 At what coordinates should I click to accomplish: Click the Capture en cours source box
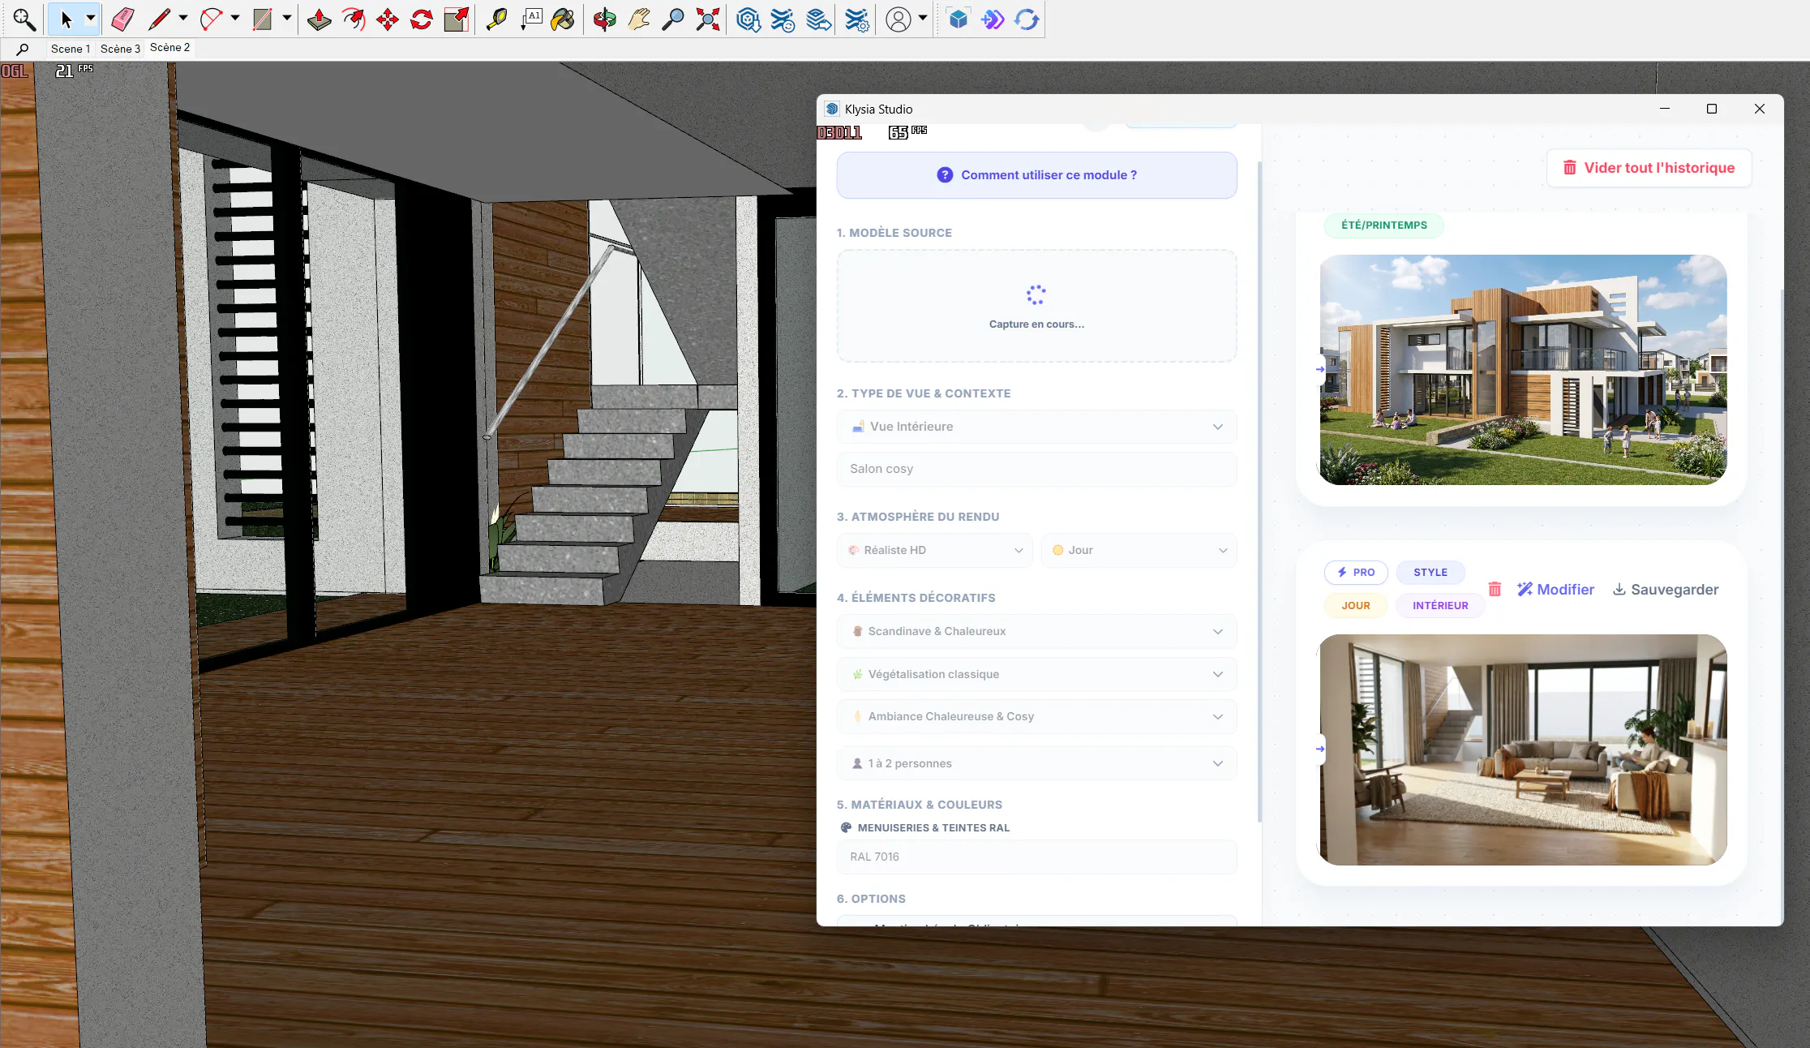[x=1036, y=306]
